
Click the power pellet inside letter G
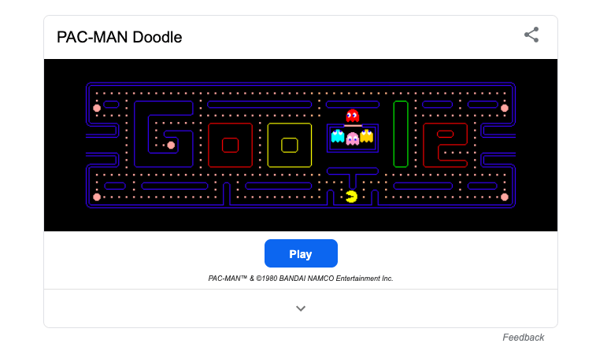pos(171,146)
